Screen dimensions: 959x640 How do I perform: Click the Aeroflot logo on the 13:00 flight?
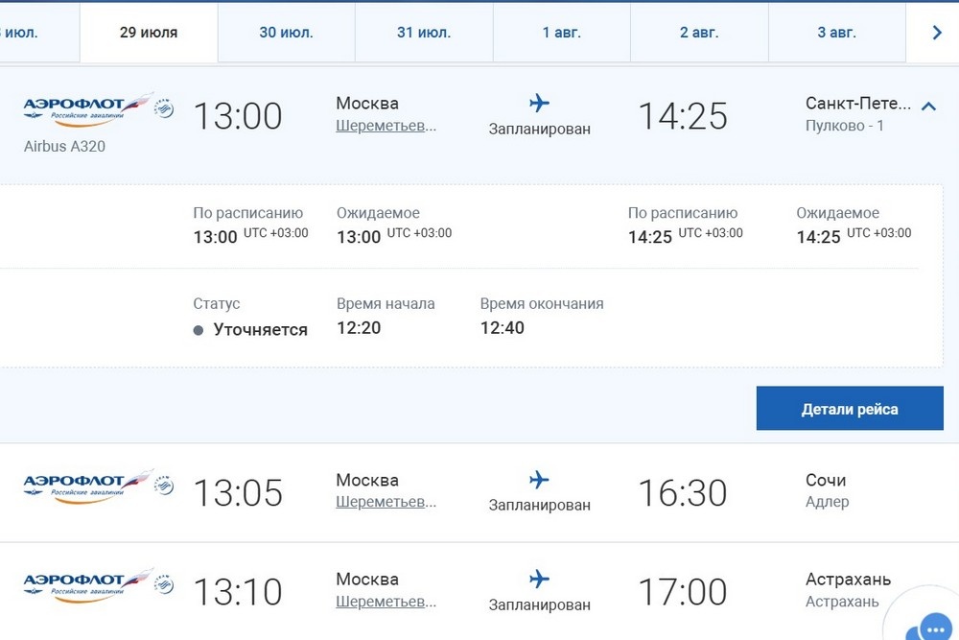(88, 107)
